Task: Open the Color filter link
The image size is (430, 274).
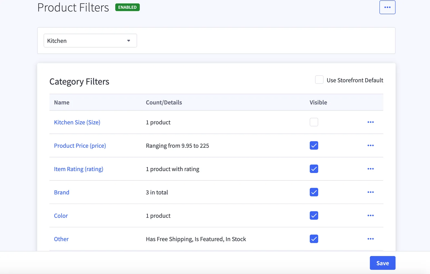Action: [x=61, y=216]
